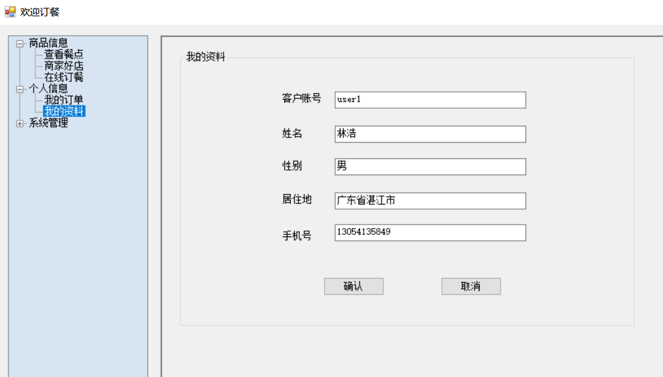The height and width of the screenshot is (377, 663).
Task: Collapse the 个人信息 node via its minus box
Action: (19, 88)
